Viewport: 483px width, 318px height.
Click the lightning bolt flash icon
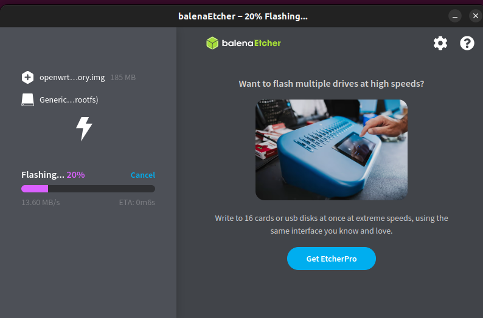pos(84,129)
